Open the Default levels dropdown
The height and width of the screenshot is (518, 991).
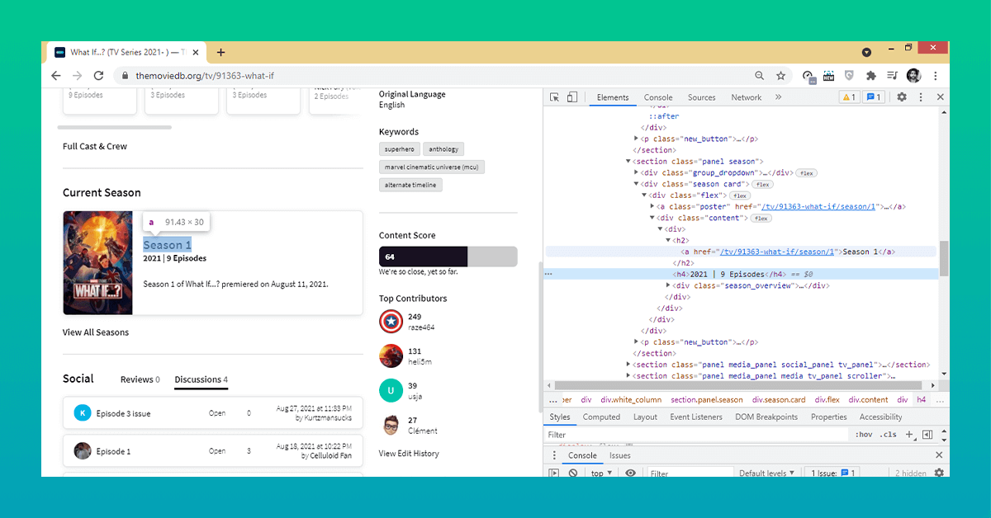tap(767, 473)
